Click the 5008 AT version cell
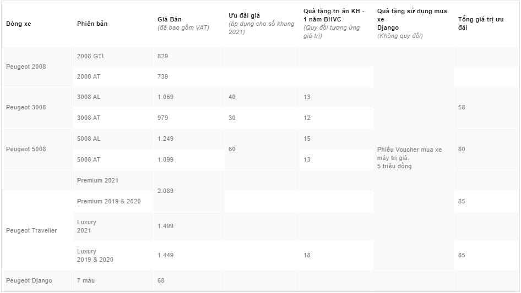521x293 pixels. tap(89, 159)
